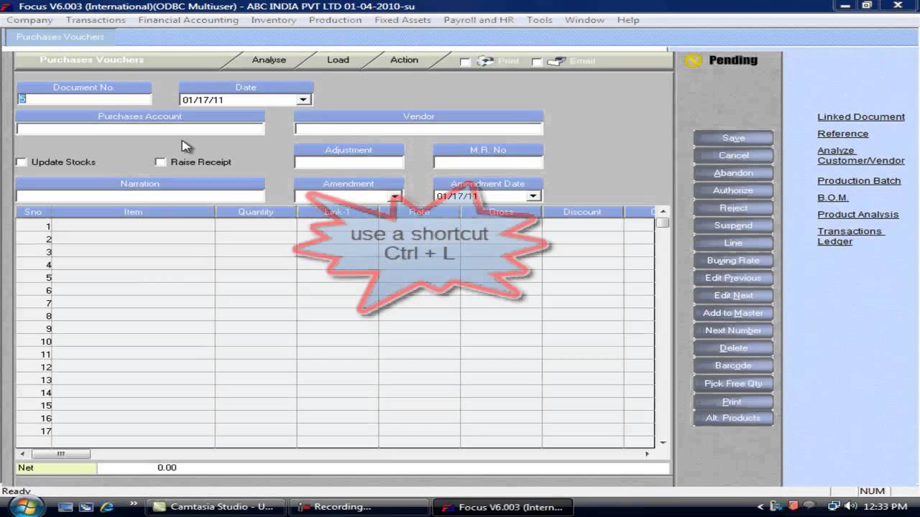
Task: Open the Company menu
Action: tap(29, 20)
